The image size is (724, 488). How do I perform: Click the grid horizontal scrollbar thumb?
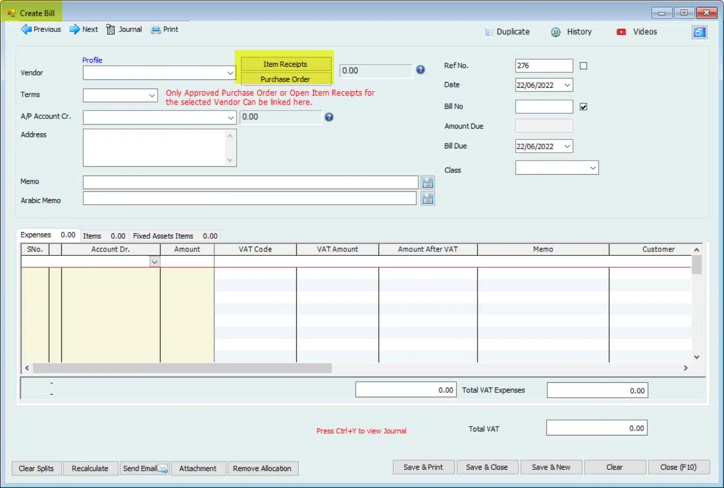(x=182, y=368)
